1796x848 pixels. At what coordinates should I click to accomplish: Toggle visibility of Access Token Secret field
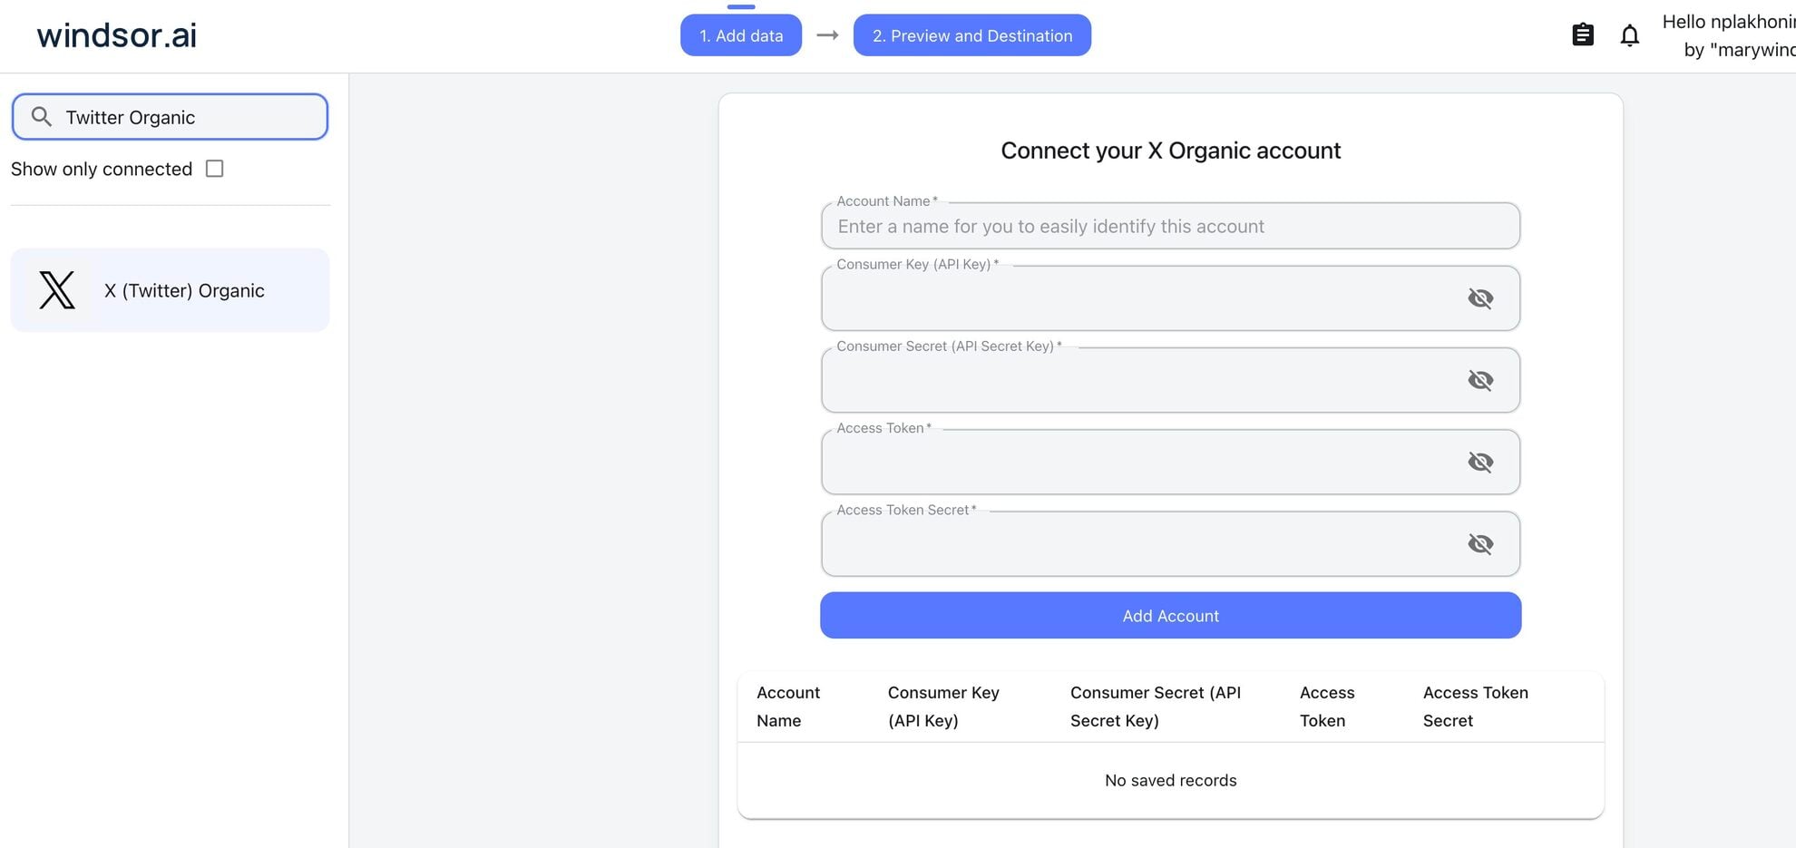pos(1480,543)
